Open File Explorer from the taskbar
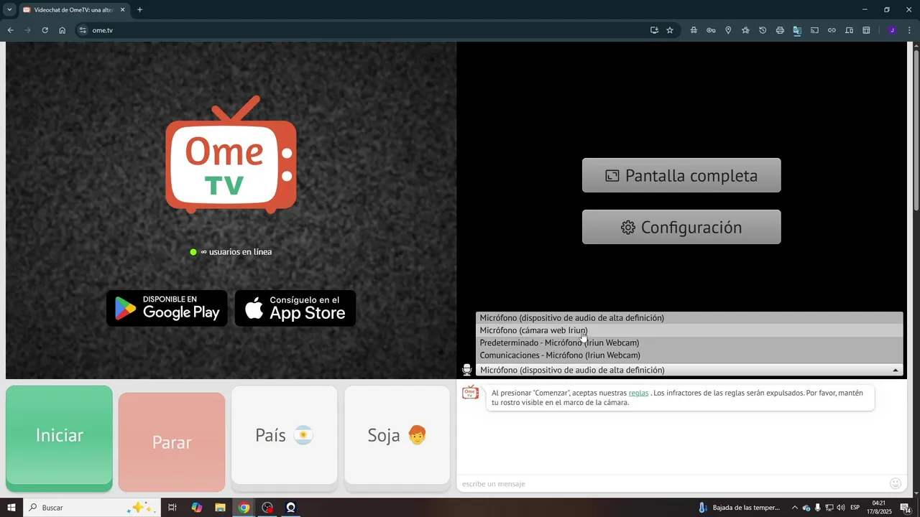Viewport: 920px width, 517px height. coord(221,508)
